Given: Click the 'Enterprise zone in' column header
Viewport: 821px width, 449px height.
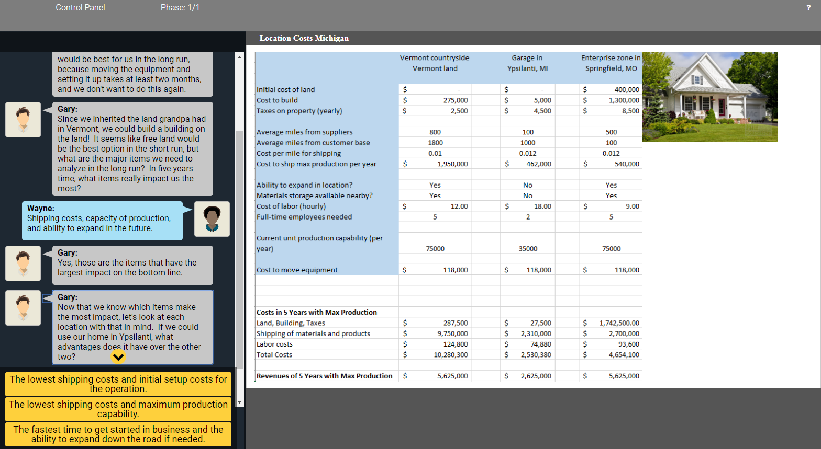Looking at the screenshot, I should [x=611, y=58].
